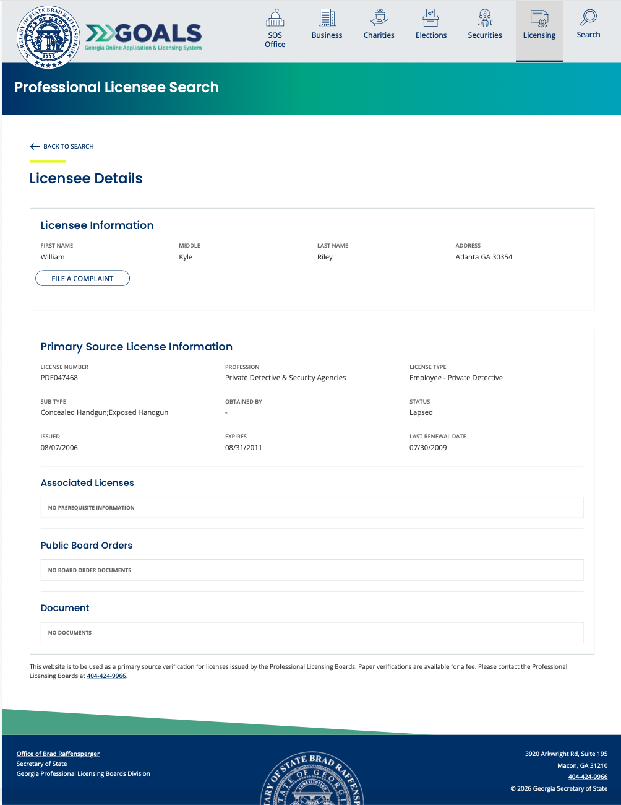Click the Document section heading
This screenshot has width=621, height=805.
[x=65, y=608]
